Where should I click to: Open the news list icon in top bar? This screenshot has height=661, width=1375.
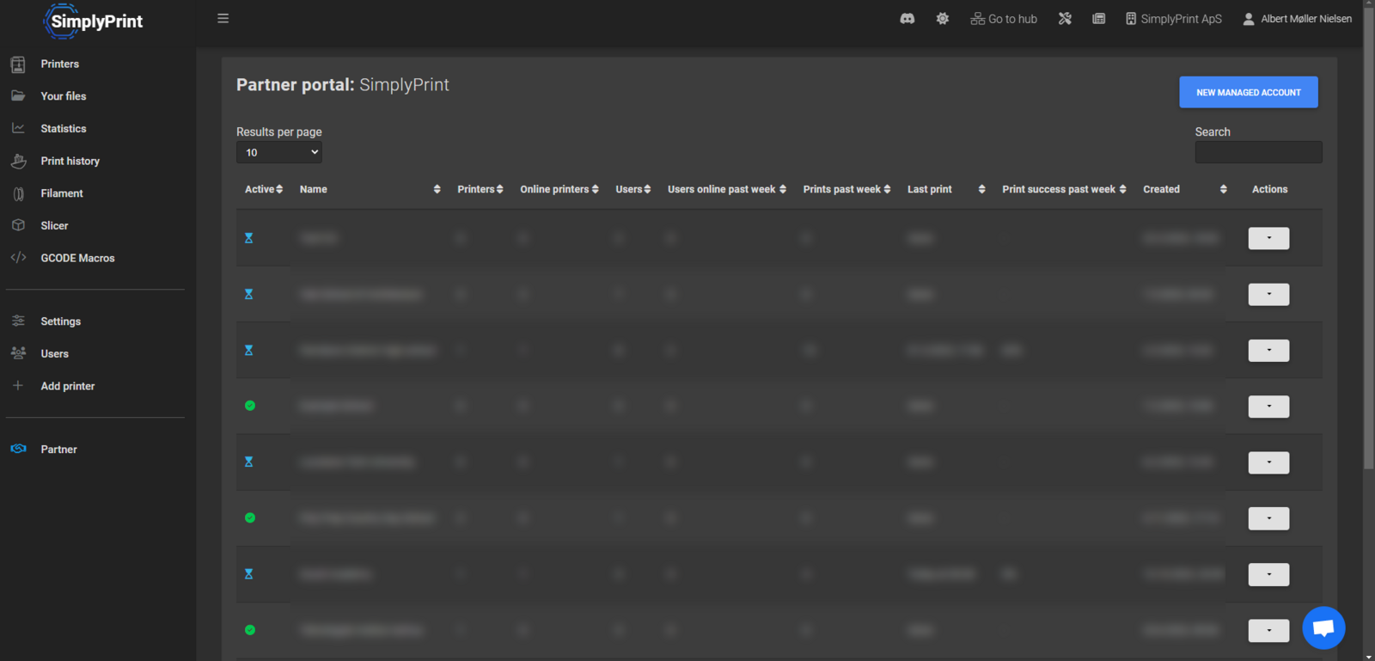pyautogui.click(x=1098, y=18)
